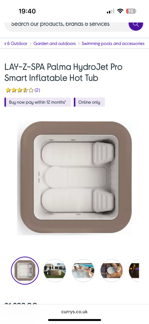Tap the purple search magnifier icon
The height and width of the screenshot is (324, 149).
click(136, 24)
